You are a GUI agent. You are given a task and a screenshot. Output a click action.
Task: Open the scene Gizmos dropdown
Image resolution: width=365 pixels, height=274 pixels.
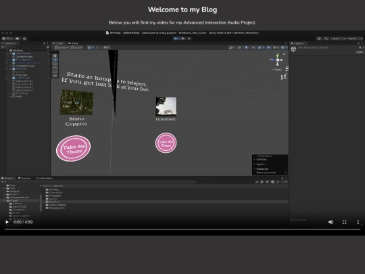click(x=283, y=47)
